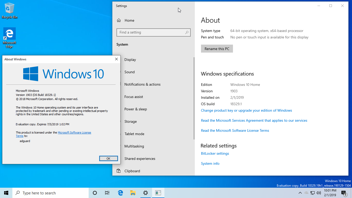The width and height of the screenshot is (352, 198).
Task: Switch to the Settings taskbar gear icon
Action: tap(145, 193)
